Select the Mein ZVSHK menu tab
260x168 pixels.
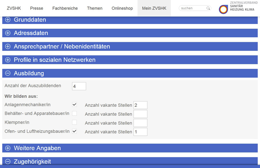click(154, 8)
